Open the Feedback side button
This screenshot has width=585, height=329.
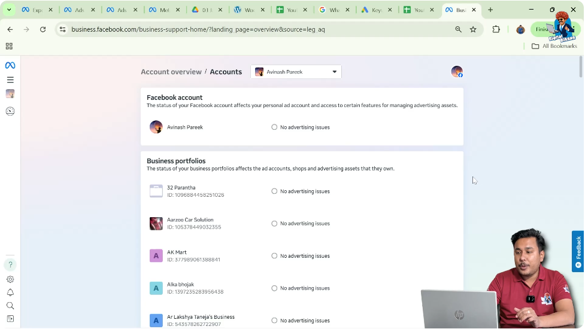[x=578, y=251]
